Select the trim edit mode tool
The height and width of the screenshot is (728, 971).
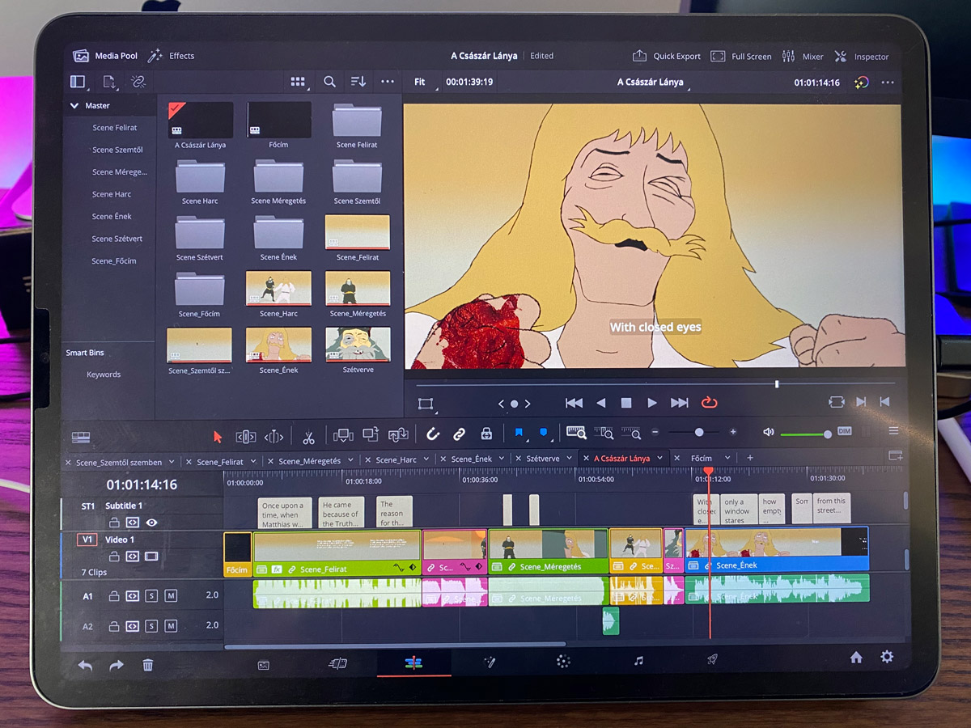click(x=246, y=436)
